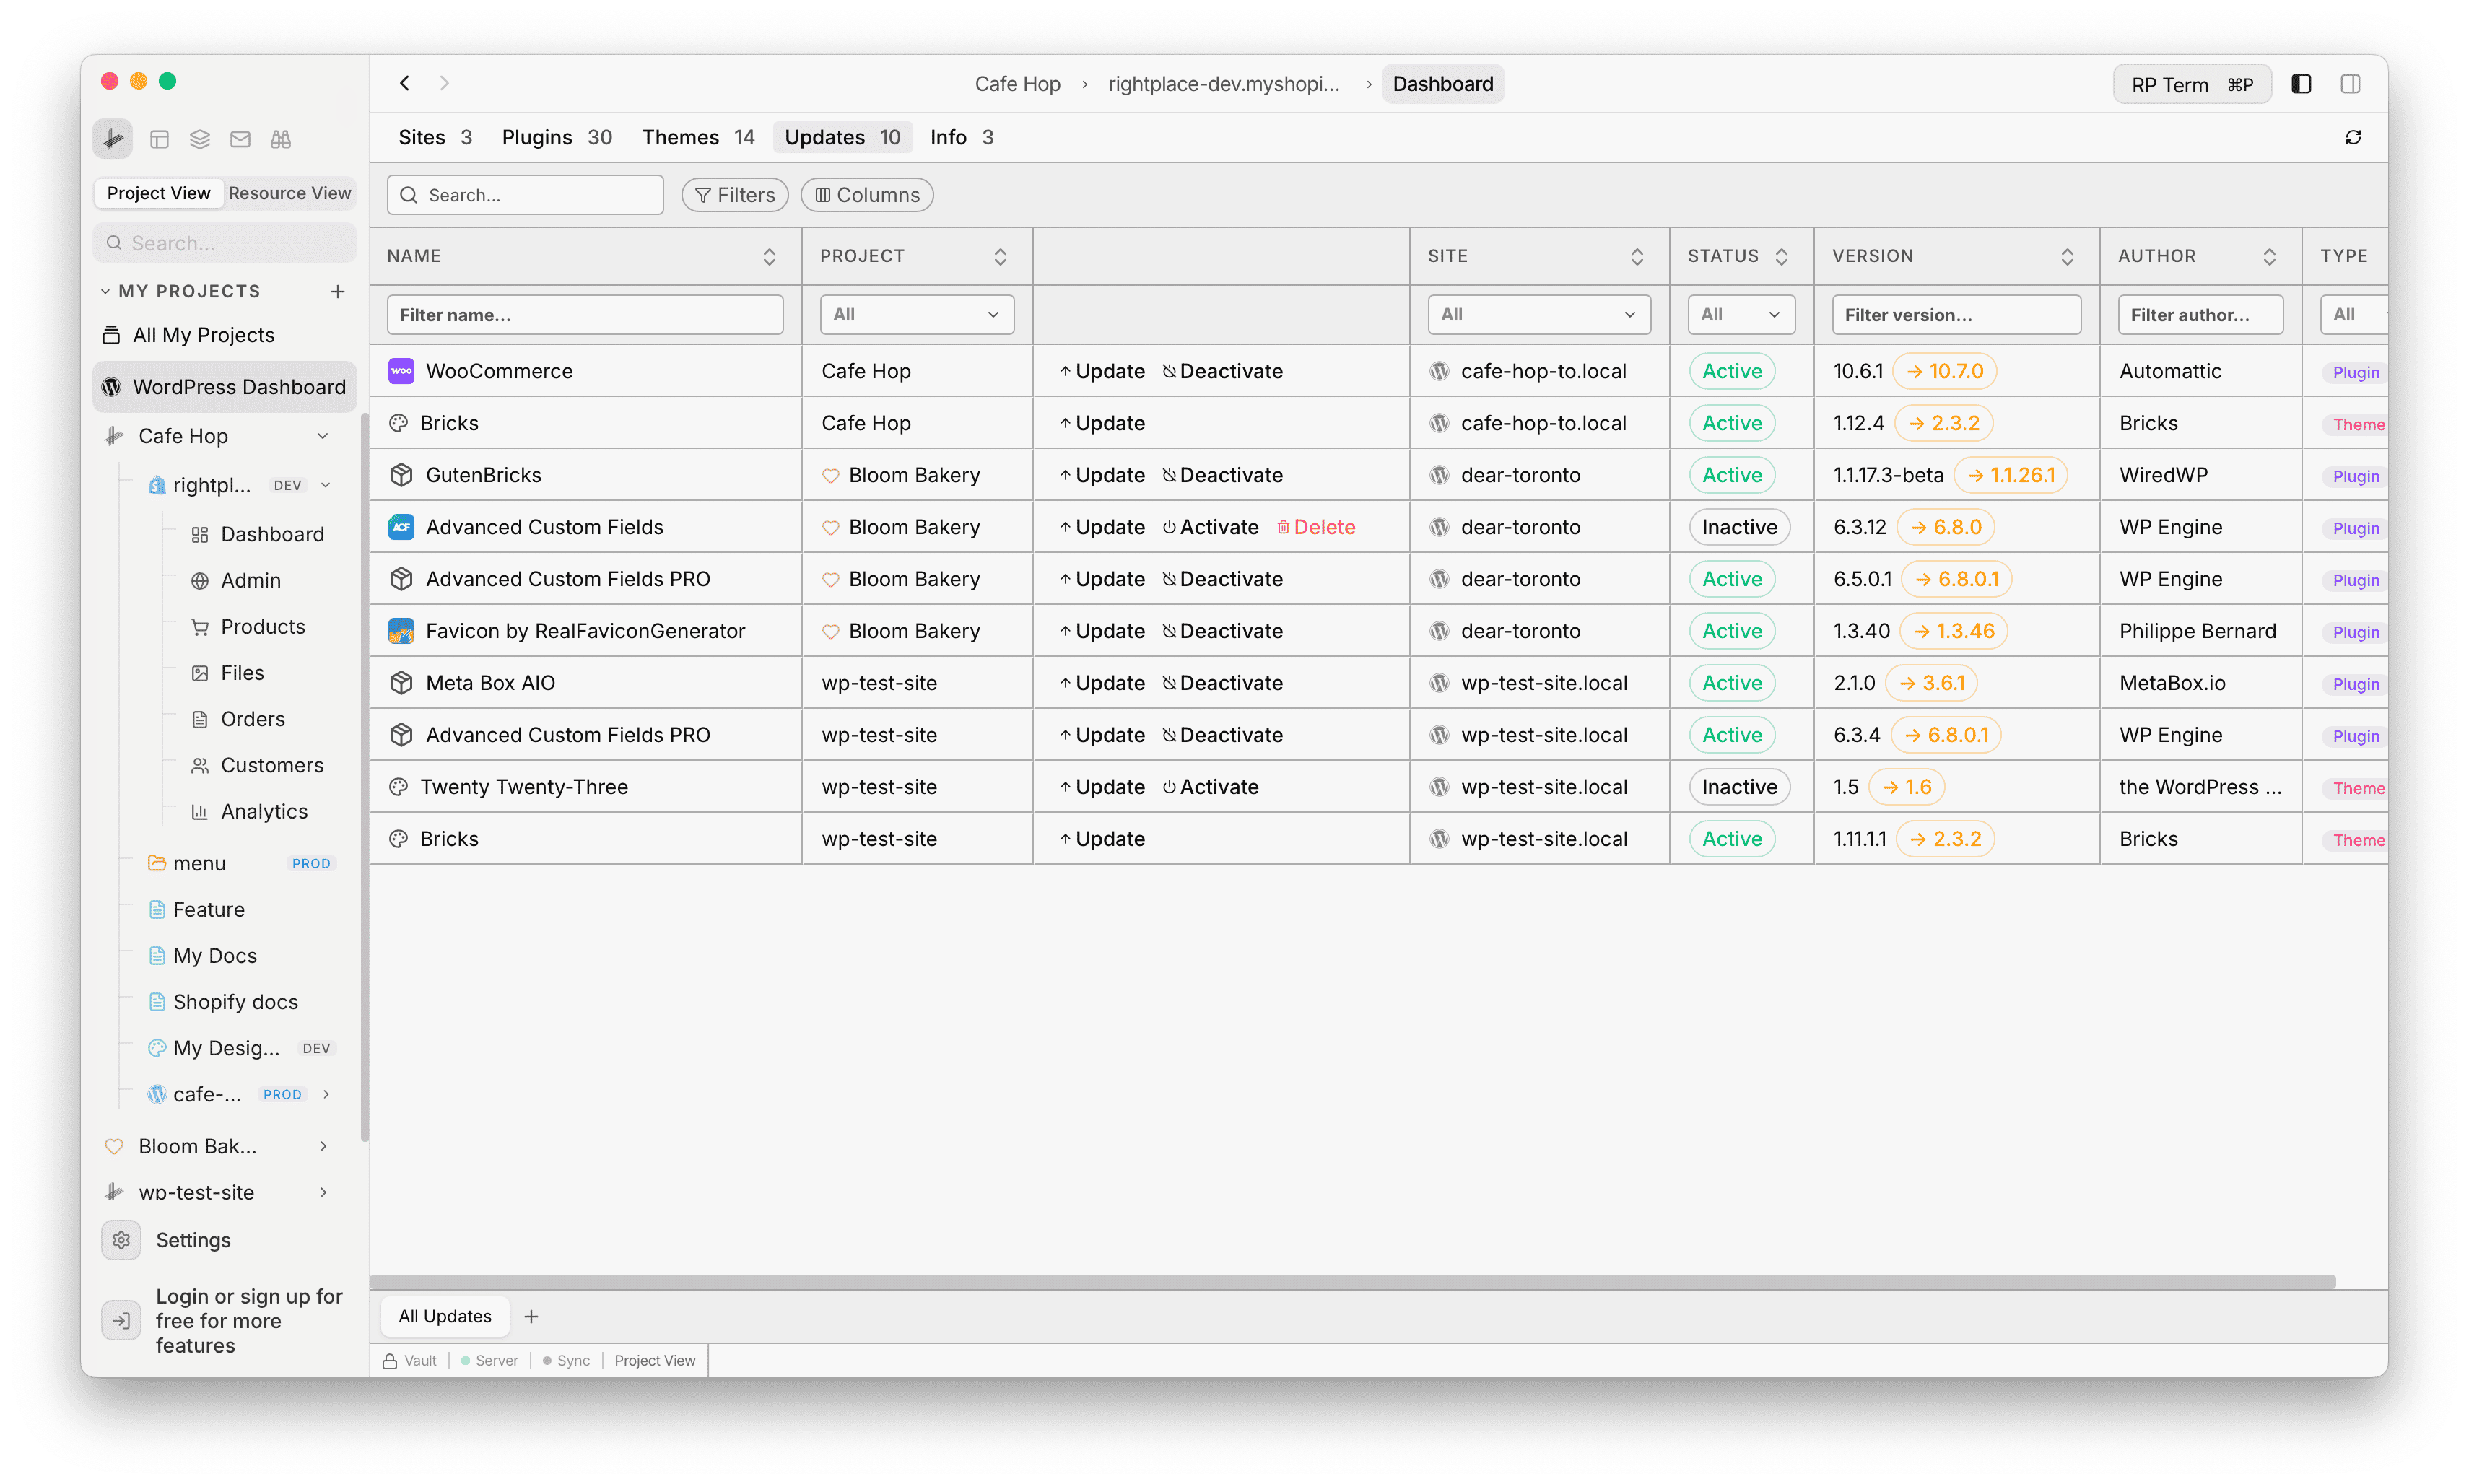Click the WooCommerce plugin icon in the table
The width and height of the screenshot is (2469, 1484).
pyautogui.click(x=401, y=370)
